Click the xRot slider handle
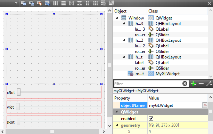 [19, 92]
